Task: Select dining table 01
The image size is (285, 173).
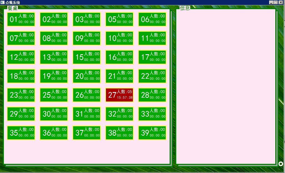Action: click(x=21, y=19)
